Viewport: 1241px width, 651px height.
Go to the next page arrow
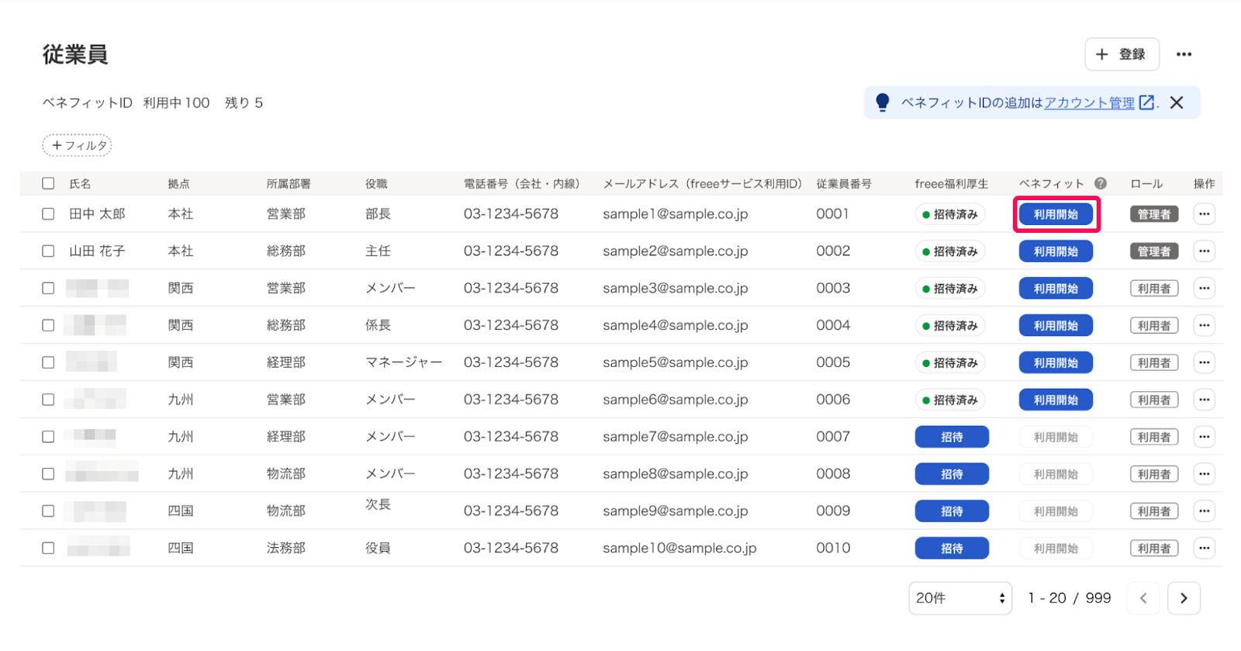tap(1184, 598)
